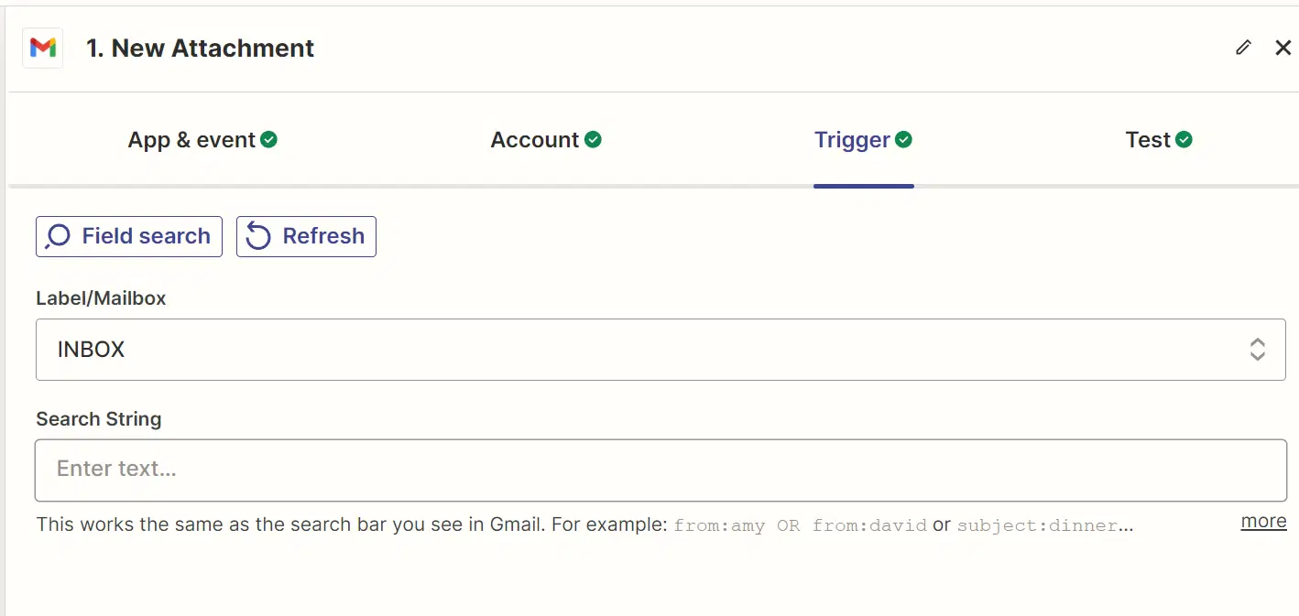Focus the Search String text field
Screen dimensions: 1299x616
[x=660, y=470]
